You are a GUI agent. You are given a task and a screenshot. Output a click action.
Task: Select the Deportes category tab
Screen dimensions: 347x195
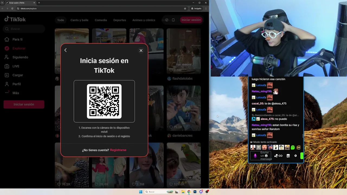tap(120, 20)
